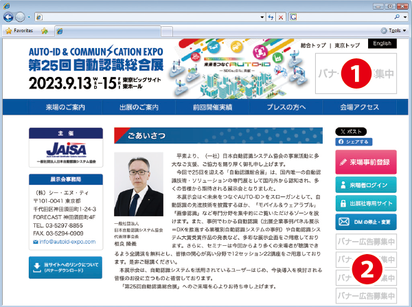Open the 前回開催実績 menu
Viewport: 412px width, 307px height.
212,107
